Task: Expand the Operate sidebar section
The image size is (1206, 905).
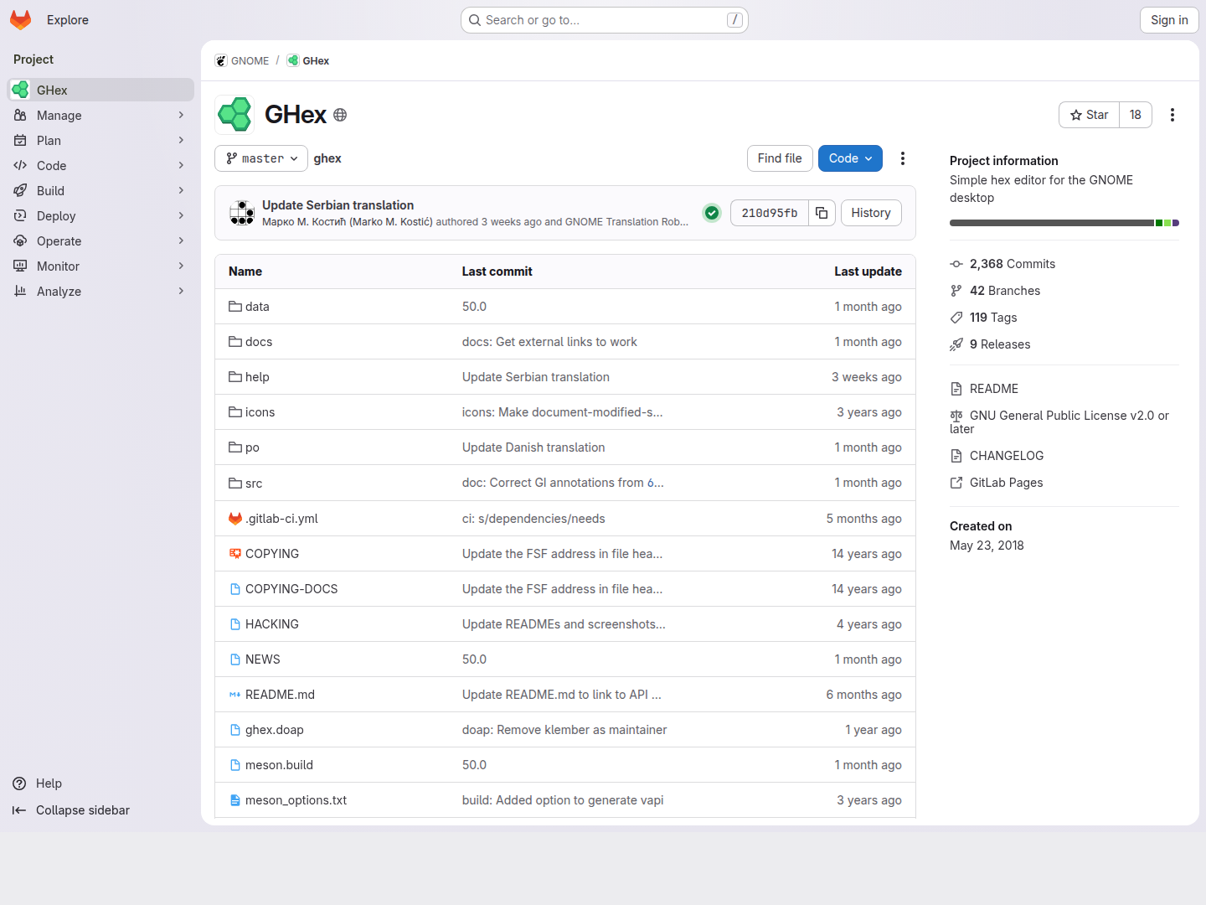Action: [100, 241]
